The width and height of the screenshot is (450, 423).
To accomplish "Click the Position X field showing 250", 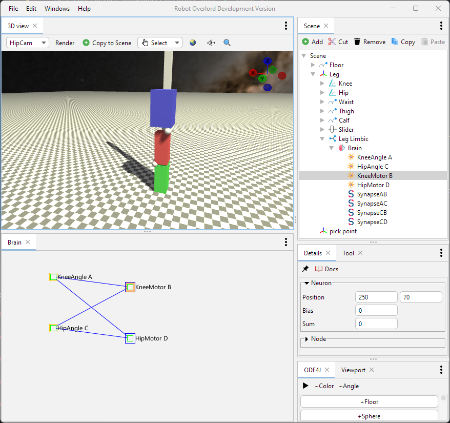I will 376,297.
